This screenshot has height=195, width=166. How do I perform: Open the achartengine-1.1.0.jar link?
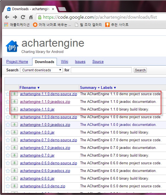[37, 109]
